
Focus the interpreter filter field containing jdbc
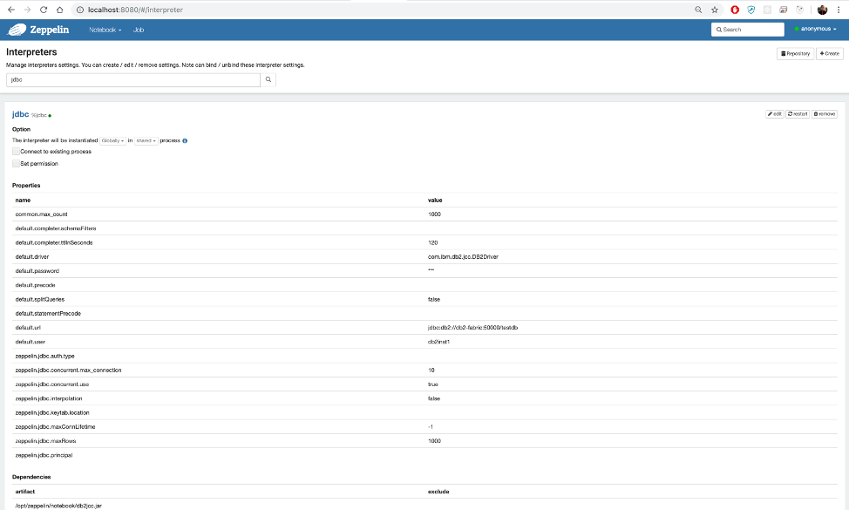coord(133,79)
